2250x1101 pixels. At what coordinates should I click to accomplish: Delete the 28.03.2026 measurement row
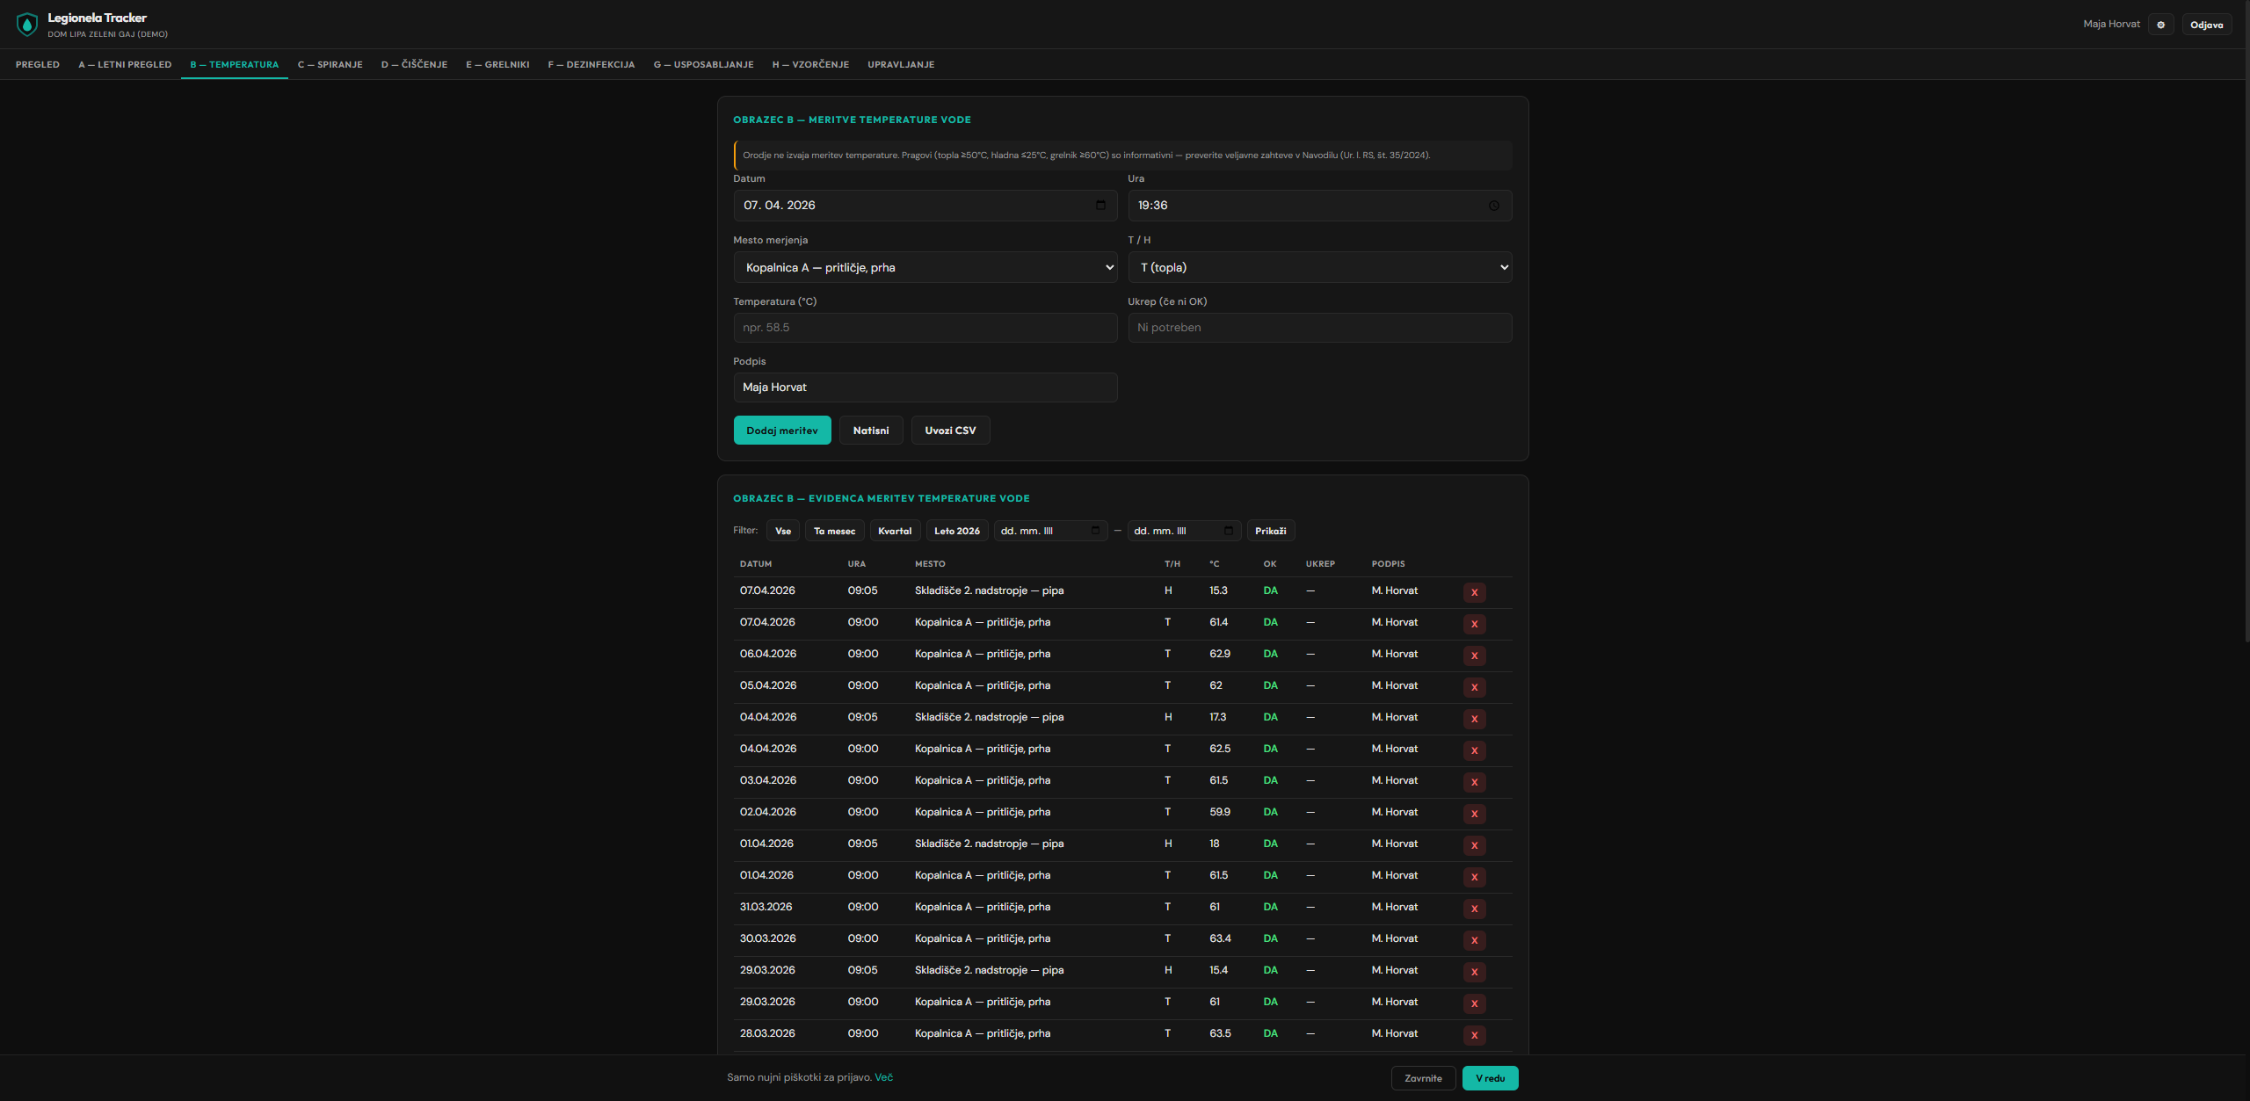[1474, 1035]
